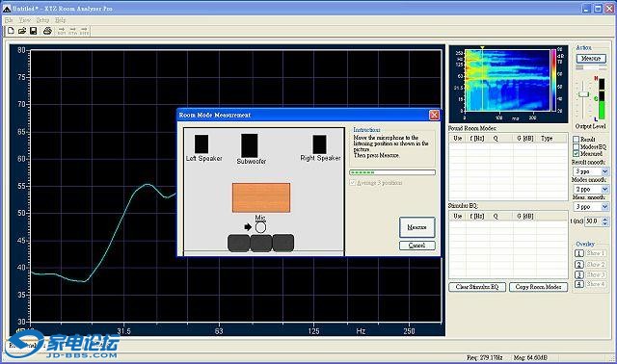617x364 pixels.
Task: Uncheck the Measured checkbox
Action: point(577,153)
